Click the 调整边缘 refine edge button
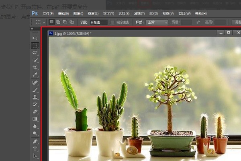The width and height of the screenshot is (241, 161). (237, 22)
